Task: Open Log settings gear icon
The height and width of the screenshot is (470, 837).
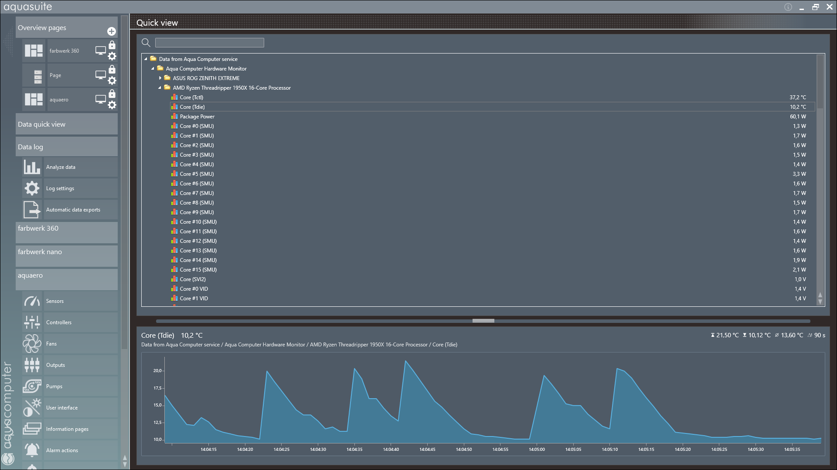Action: (x=32, y=188)
